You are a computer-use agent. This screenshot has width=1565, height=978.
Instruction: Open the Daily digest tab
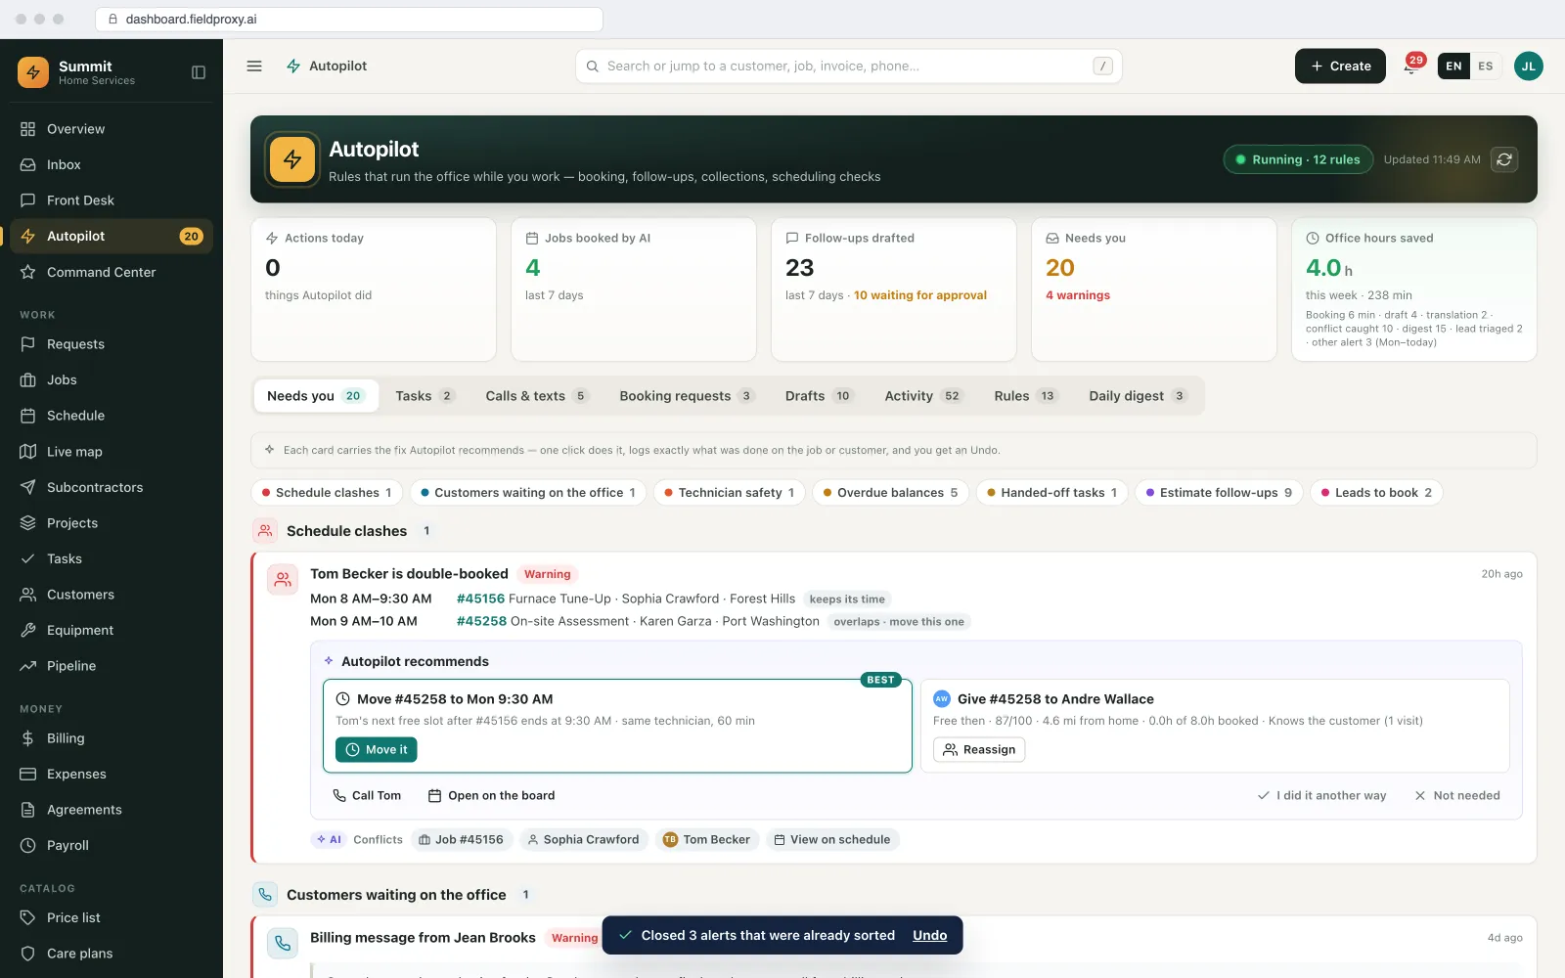click(1138, 396)
